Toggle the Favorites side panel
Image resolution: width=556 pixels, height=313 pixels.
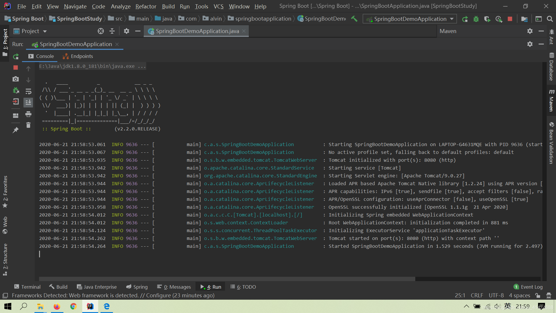5,192
